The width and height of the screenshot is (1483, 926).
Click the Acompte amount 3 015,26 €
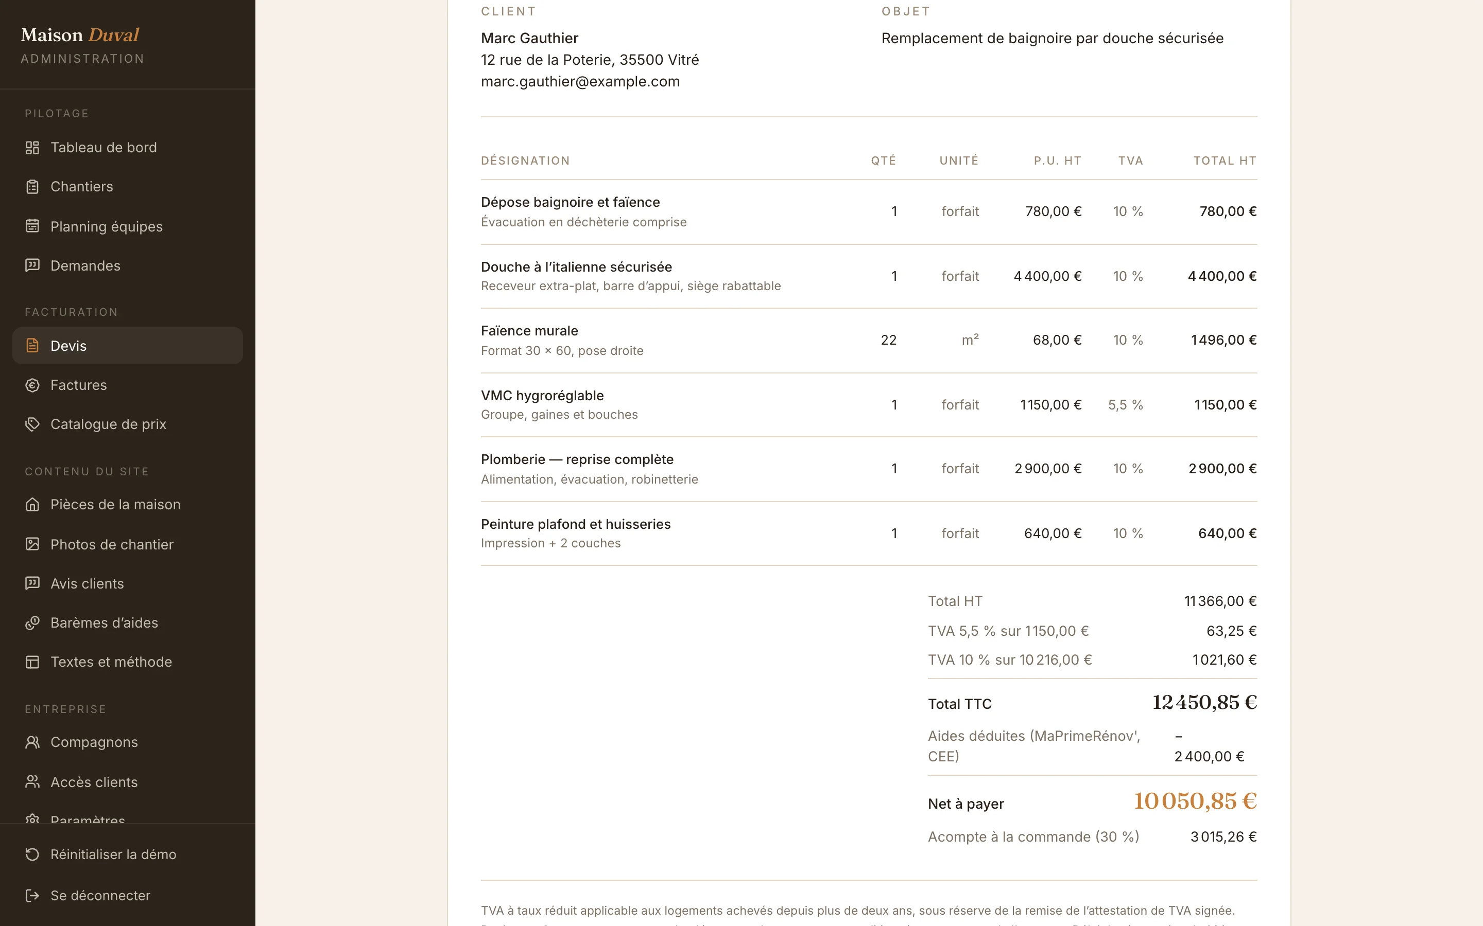1224,836
